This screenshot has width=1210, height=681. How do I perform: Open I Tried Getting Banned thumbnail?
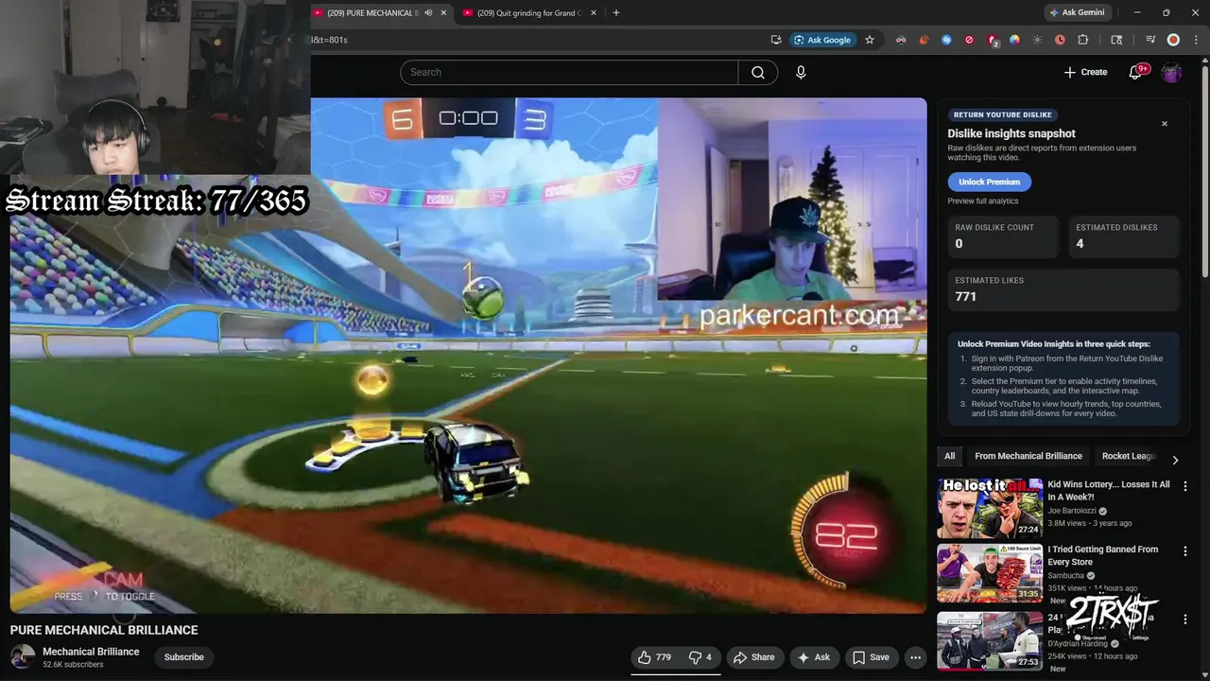coord(990,573)
